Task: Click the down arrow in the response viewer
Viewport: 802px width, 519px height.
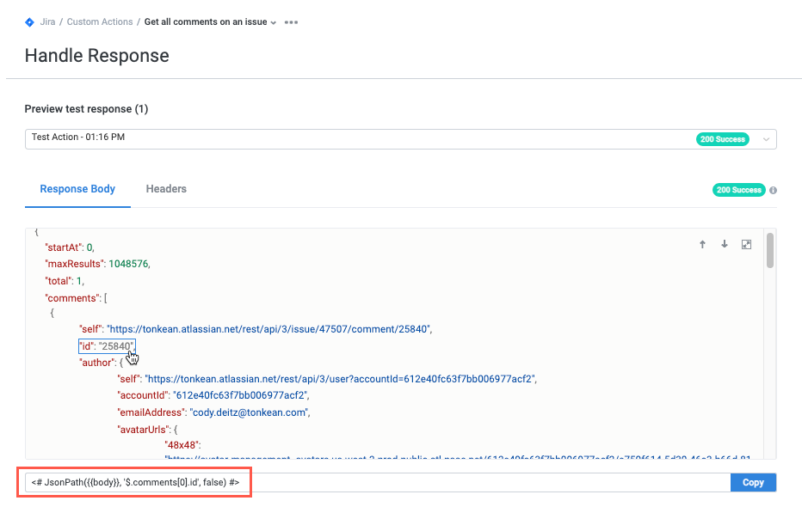Action: tap(724, 244)
